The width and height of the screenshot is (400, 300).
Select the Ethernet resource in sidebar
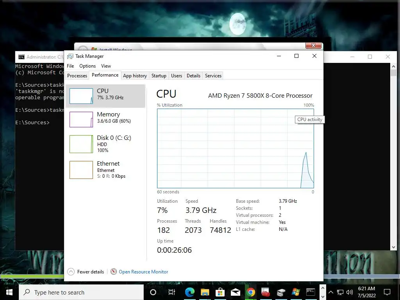(x=105, y=170)
